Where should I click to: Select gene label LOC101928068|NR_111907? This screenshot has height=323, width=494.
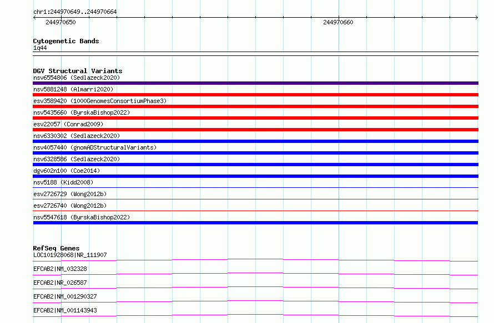pos(70,255)
